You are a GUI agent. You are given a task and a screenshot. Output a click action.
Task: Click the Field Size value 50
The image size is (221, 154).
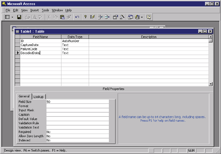coord(78,102)
